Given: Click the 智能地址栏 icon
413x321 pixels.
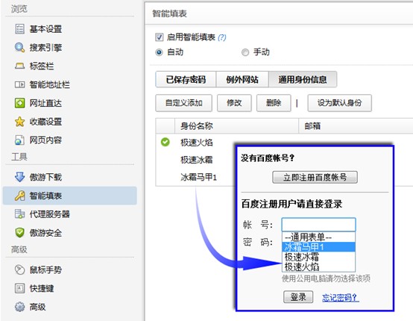Looking at the screenshot, I should 19,84.
